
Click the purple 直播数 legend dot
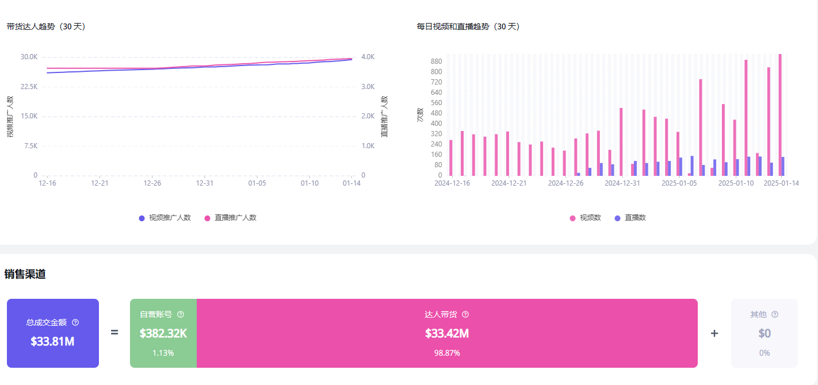click(618, 218)
